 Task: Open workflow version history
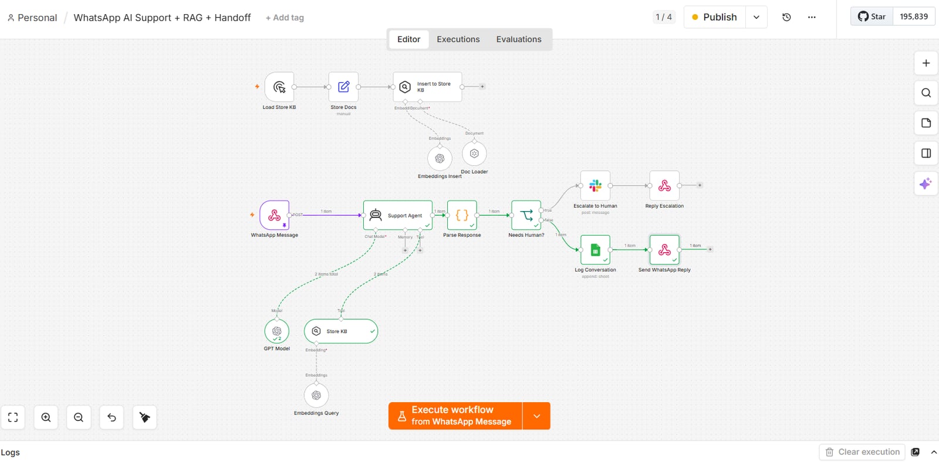point(786,17)
